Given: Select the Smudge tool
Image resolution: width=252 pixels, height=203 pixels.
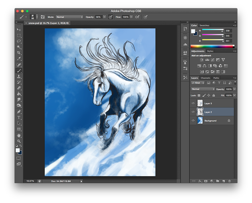Looking at the screenshot, I should tap(19, 100).
